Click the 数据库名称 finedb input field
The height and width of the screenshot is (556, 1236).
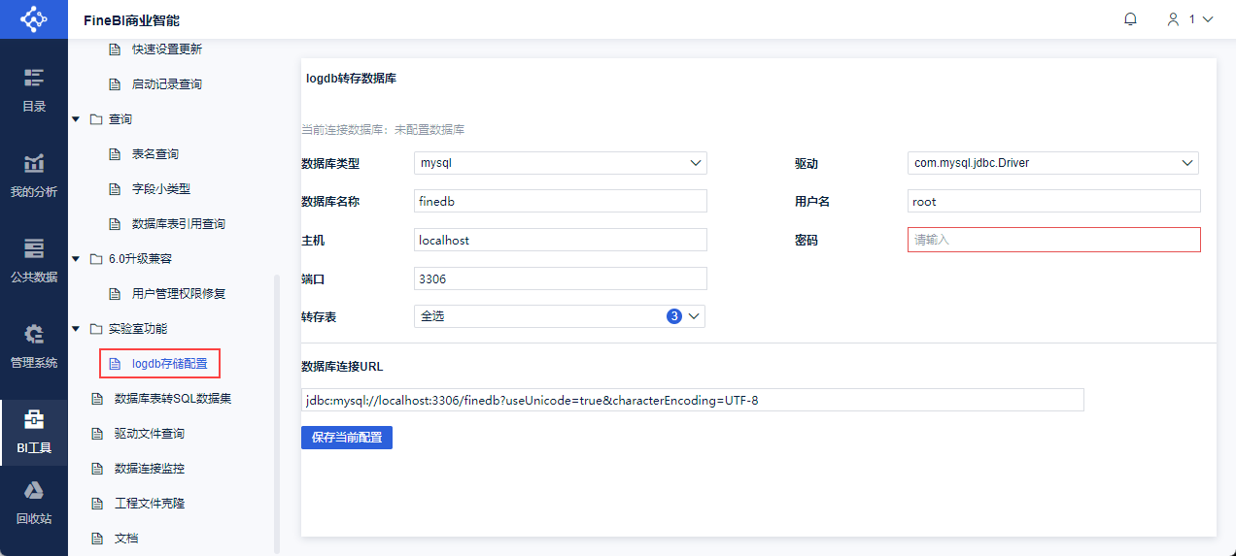tap(561, 201)
